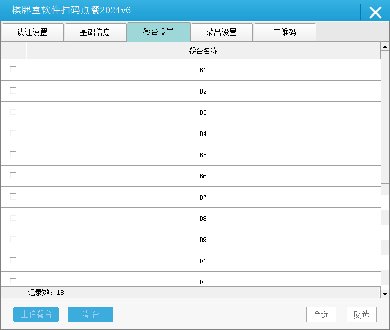Tick the checkbox for table B1
This screenshot has width=390, height=330.
13,70
